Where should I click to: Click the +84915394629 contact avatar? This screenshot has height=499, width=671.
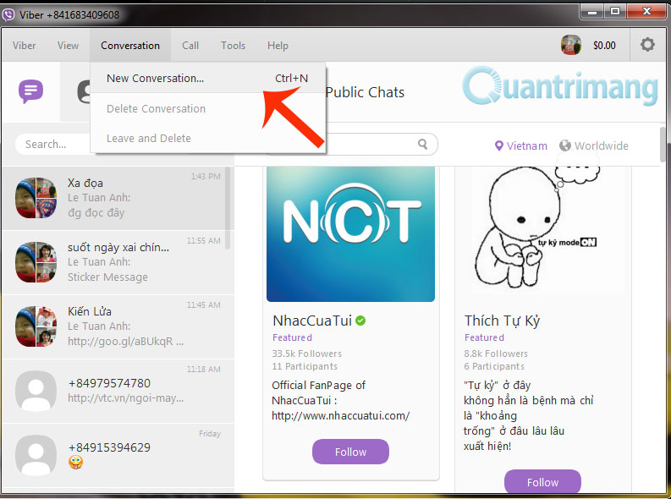[x=36, y=455]
